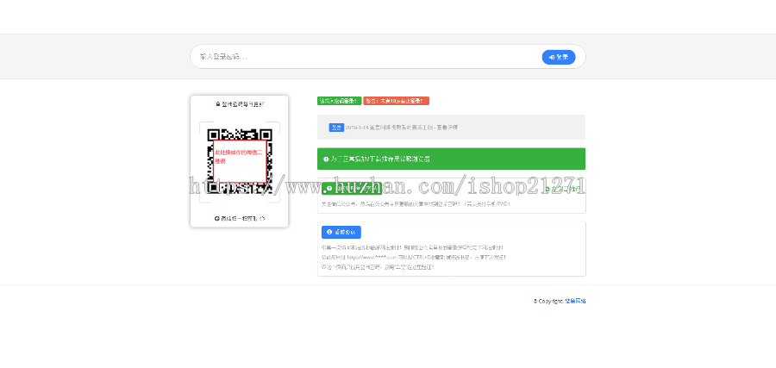Open the 2019-1-14 announcement details link
776x368 pixels.
(401, 128)
